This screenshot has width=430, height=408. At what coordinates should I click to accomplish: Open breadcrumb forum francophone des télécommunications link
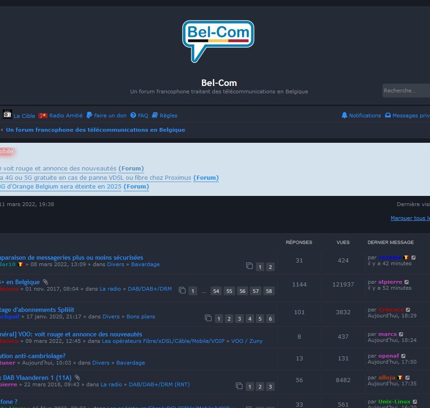click(x=96, y=130)
